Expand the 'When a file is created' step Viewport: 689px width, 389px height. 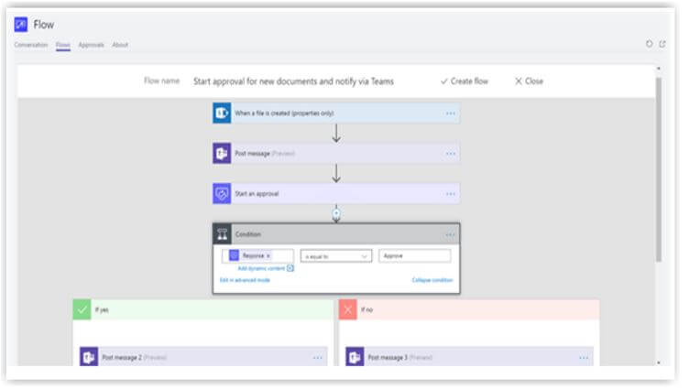[x=336, y=113]
